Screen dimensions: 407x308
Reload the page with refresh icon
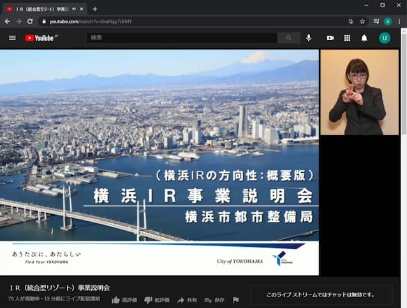[30, 21]
